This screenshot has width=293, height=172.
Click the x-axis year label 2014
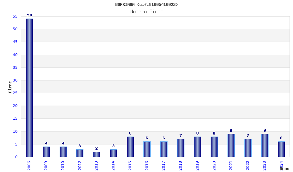click(113, 166)
